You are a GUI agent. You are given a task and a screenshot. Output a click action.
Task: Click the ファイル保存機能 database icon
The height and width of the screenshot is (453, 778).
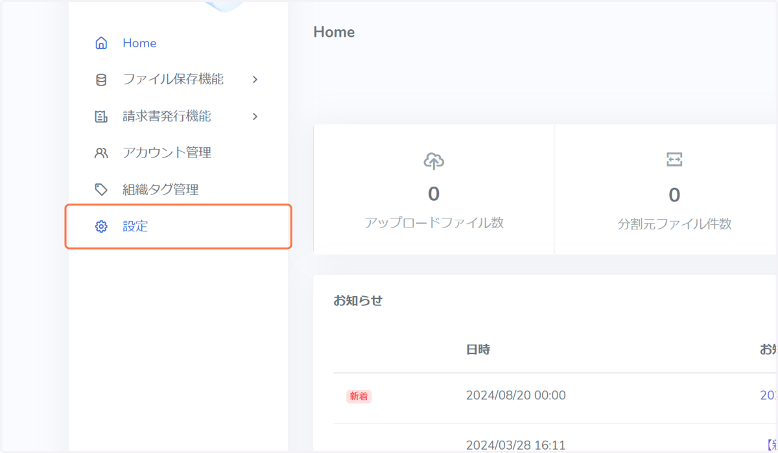101,80
